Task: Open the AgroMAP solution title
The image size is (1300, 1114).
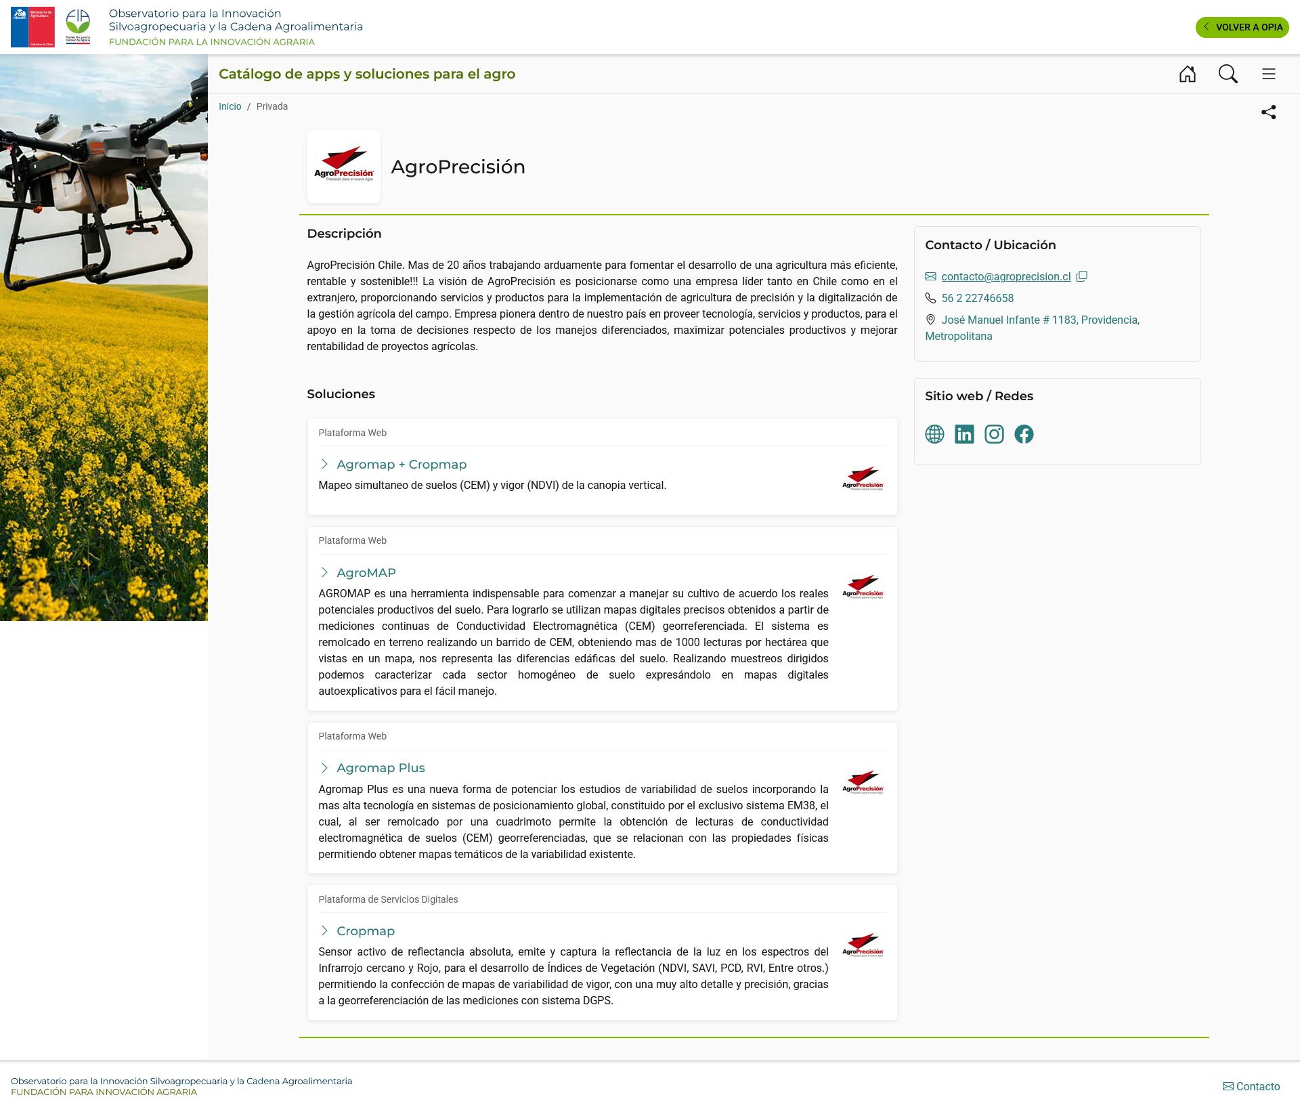Action: coord(366,572)
